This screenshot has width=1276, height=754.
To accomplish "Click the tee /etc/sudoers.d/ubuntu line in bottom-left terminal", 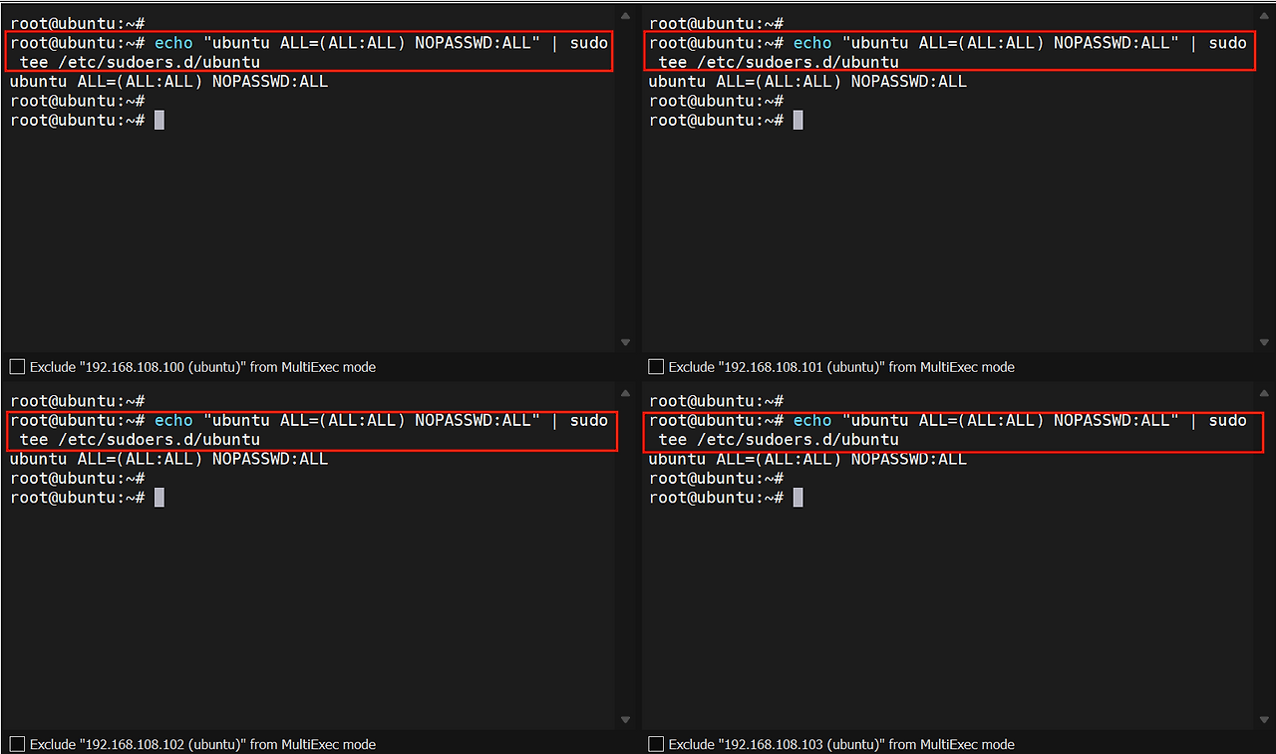I will coord(140,440).
